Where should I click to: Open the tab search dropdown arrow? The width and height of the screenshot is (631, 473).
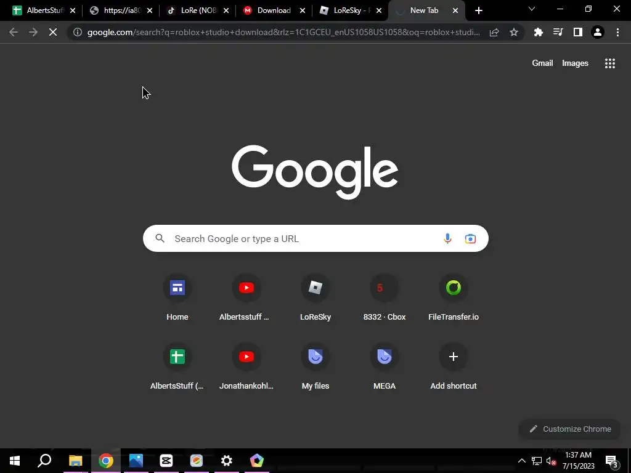(532, 9)
